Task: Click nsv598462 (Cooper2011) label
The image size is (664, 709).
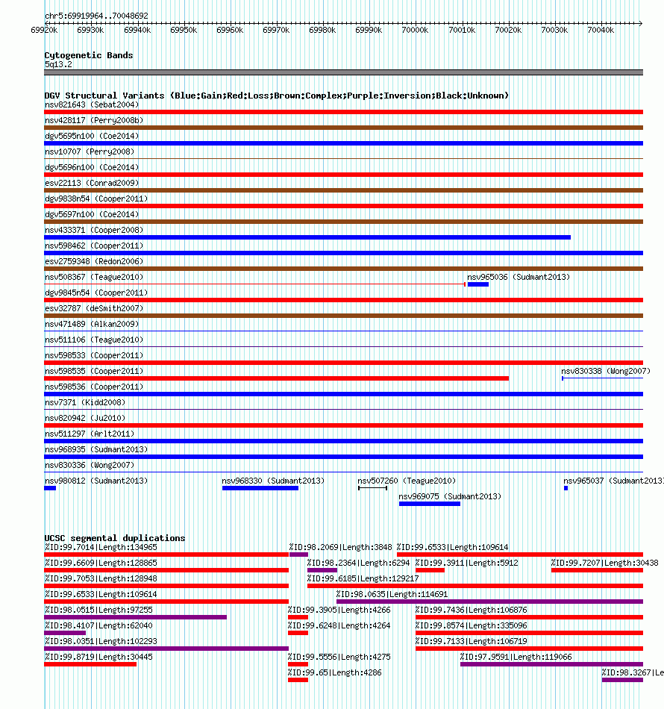Action: pyautogui.click(x=94, y=246)
